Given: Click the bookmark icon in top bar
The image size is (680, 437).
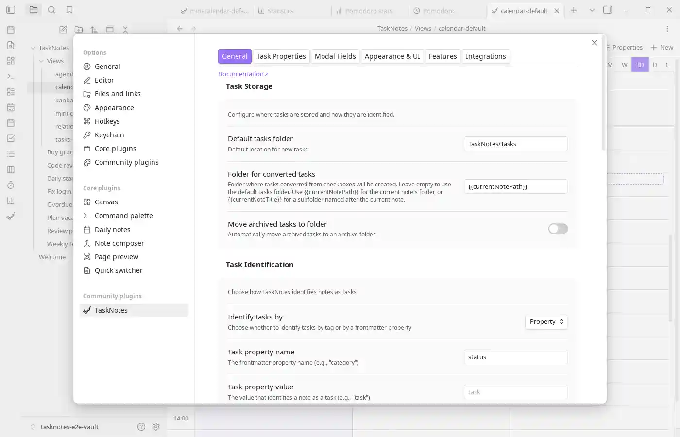Looking at the screenshot, I should 69,10.
